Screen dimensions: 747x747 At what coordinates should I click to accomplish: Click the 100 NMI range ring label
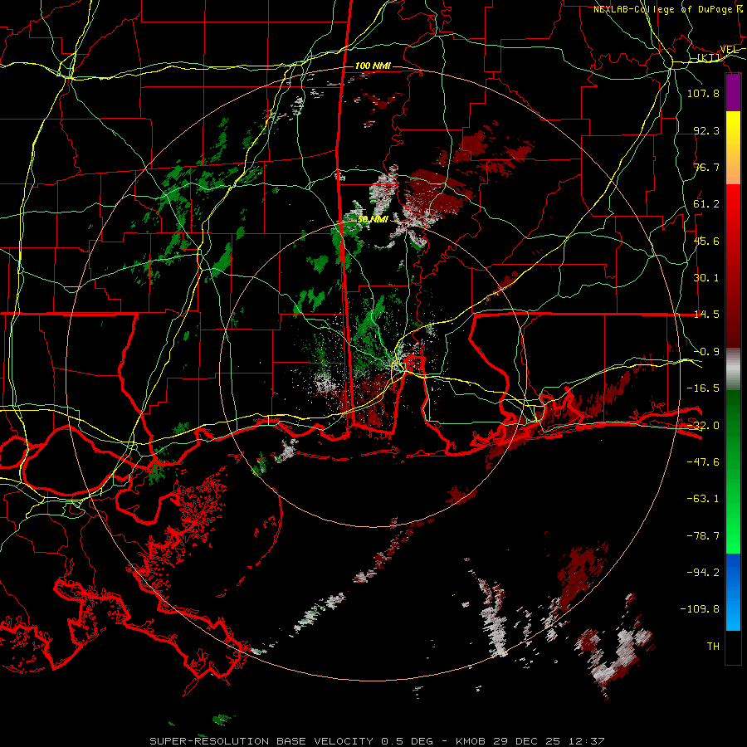coord(373,66)
